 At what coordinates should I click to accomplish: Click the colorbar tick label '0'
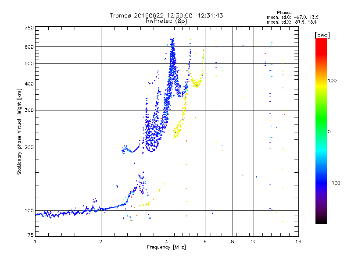pos(329,132)
